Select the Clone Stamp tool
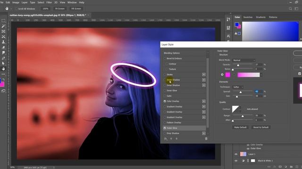Image resolution: width=302 pixels, height=169 pixels. tap(3, 42)
